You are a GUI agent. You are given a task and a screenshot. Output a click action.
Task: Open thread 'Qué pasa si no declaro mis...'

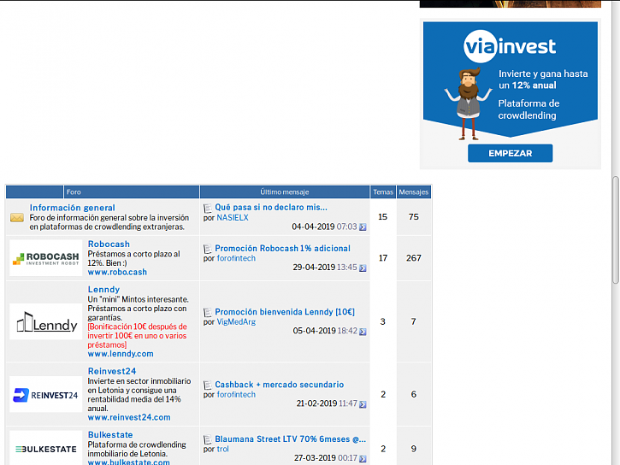(271, 208)
